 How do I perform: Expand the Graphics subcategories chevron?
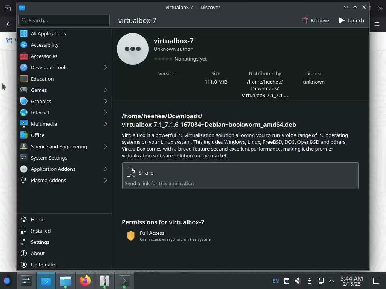106,101
